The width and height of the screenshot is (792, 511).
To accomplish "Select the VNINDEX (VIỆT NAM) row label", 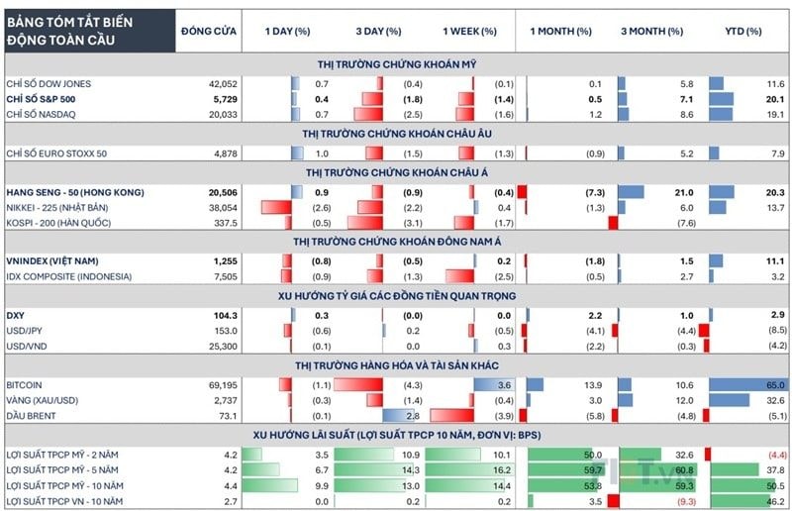I will coord(52,261).
